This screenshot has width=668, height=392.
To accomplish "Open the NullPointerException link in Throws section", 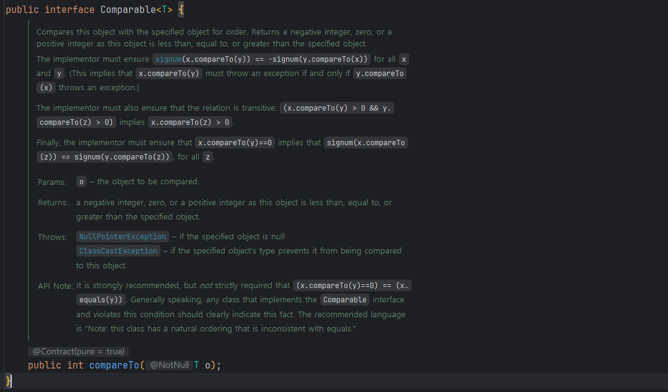I will point(123,237).
